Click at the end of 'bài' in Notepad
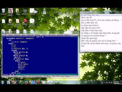Viewport: 122px width, 92px height. [84, 46]
